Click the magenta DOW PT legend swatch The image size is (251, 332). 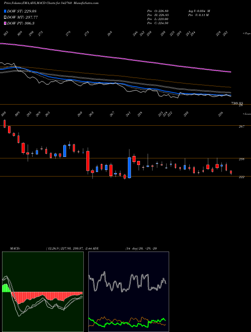click(x=5, y=23)
